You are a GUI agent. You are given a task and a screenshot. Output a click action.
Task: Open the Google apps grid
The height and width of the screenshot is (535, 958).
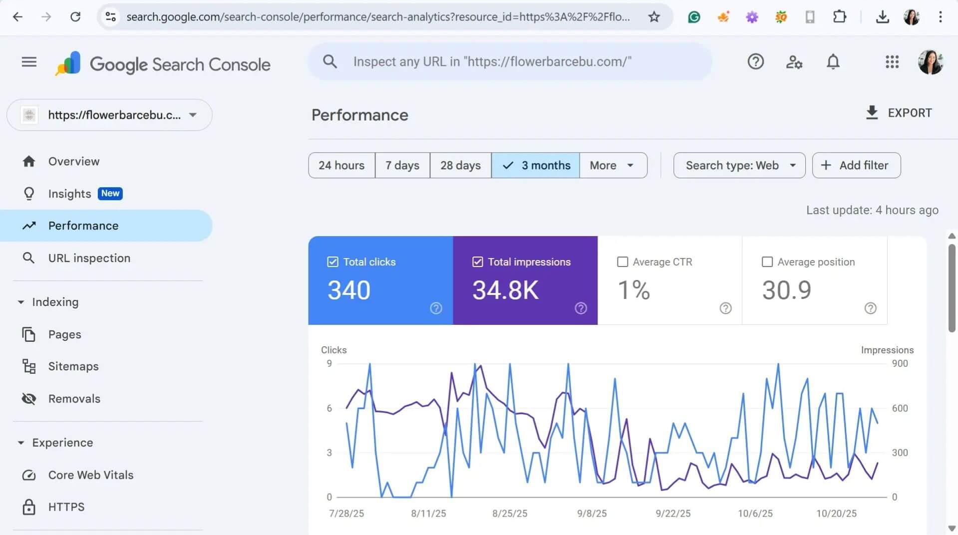(x=892, y=62)
